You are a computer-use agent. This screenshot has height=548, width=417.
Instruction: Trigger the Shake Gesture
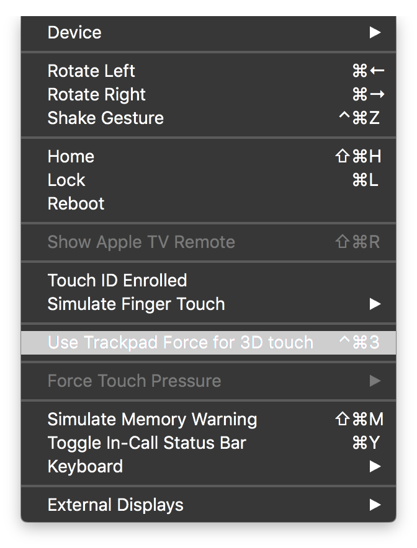pyautogui.click(x=105, y=118)
